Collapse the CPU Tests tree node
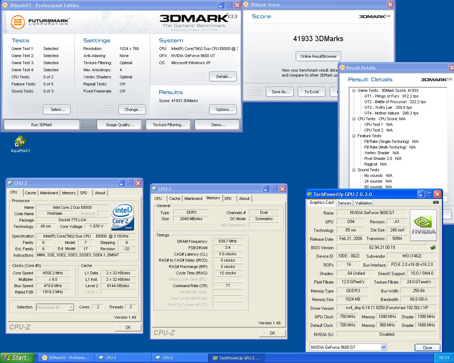The height and width of the screenshot is (363, 454). (354, 119)
